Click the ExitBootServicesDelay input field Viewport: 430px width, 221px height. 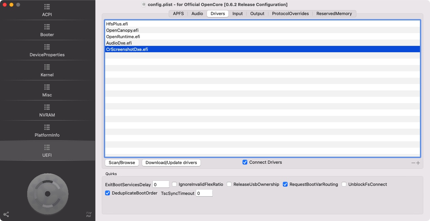[x=161, y=185]
